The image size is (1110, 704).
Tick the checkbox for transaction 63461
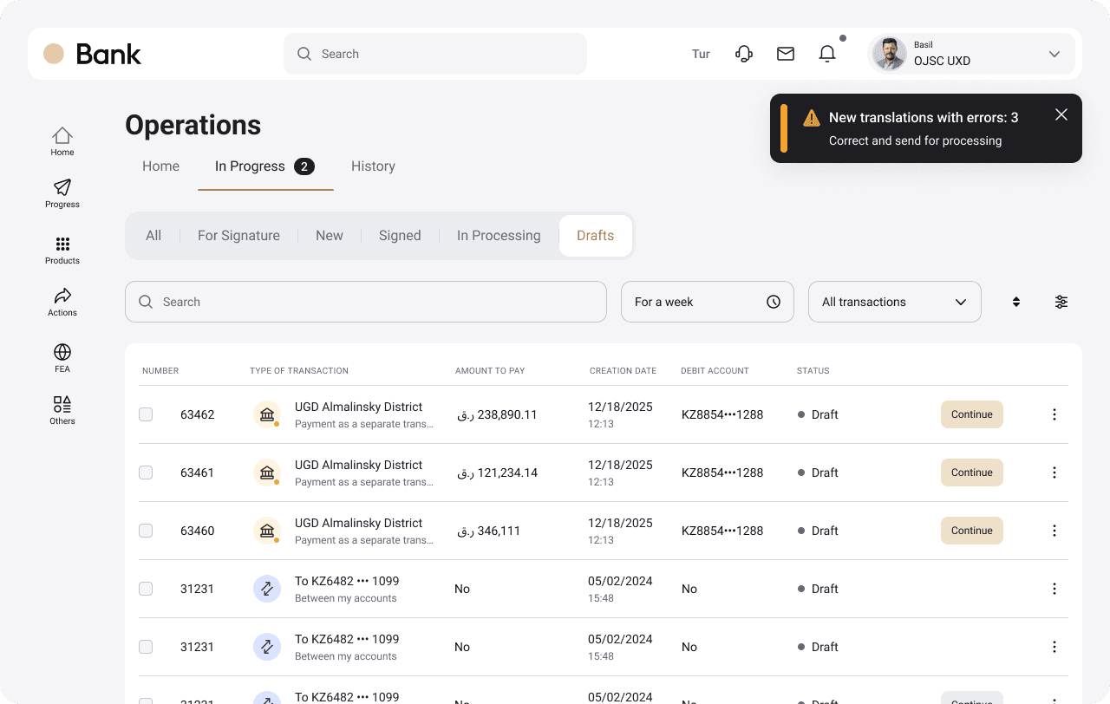(146, 473)
